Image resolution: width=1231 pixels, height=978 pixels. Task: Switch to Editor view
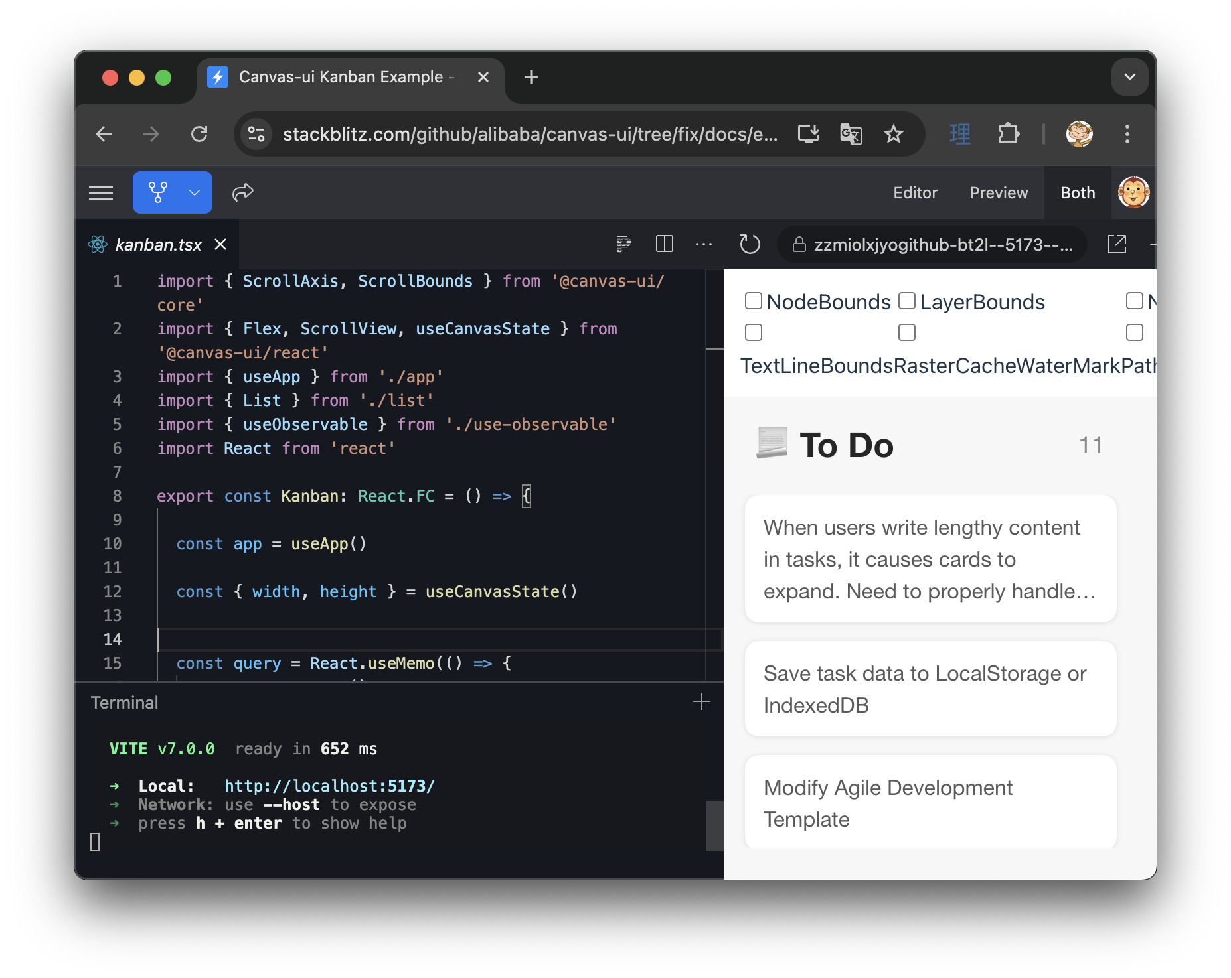[x=915, y=193]
